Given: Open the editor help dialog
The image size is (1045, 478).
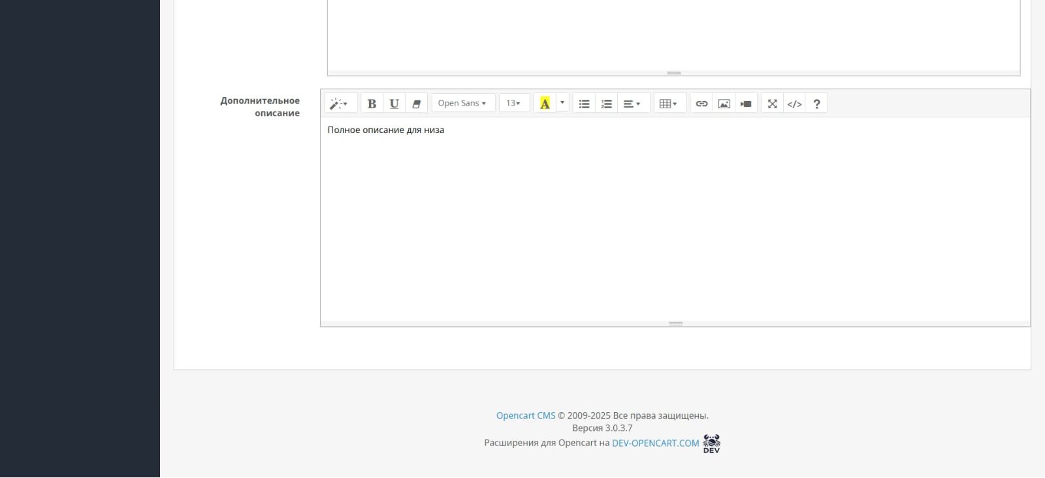Looking at the screenshot, I should click(816, 104).
